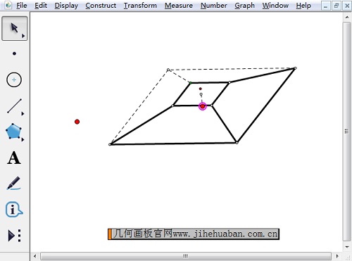Viewport: 352px width, 261px height.
Task: Expand the Arrow tool flyout triangle
Action: click(23, 36)
